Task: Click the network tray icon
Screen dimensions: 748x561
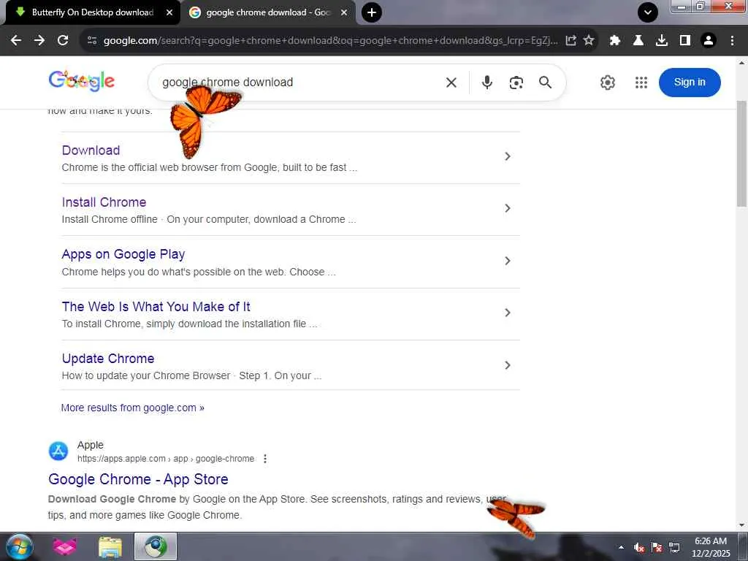Action: pyautogui.click(x=674, y=548)
